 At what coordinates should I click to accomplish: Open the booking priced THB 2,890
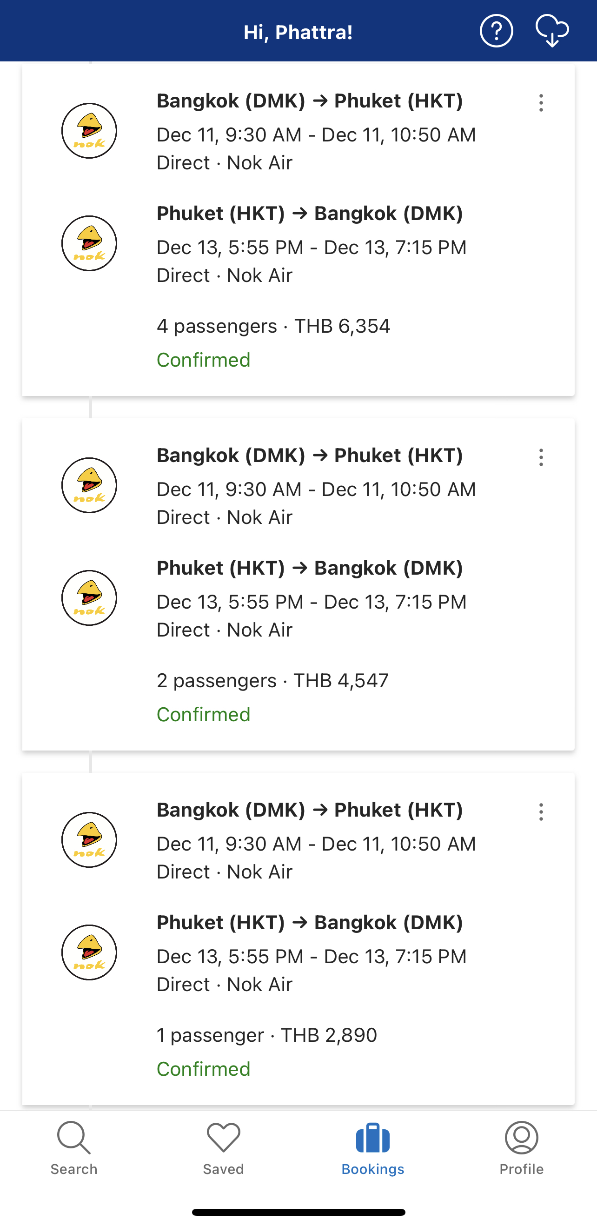click(266, 1035)
